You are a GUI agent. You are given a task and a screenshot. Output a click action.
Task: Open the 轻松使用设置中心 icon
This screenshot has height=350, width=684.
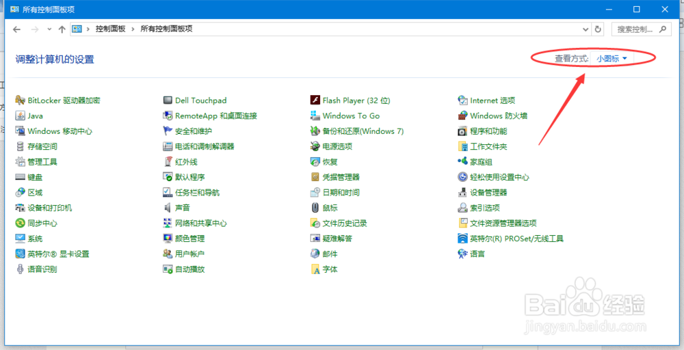click(x=463, y=177)
